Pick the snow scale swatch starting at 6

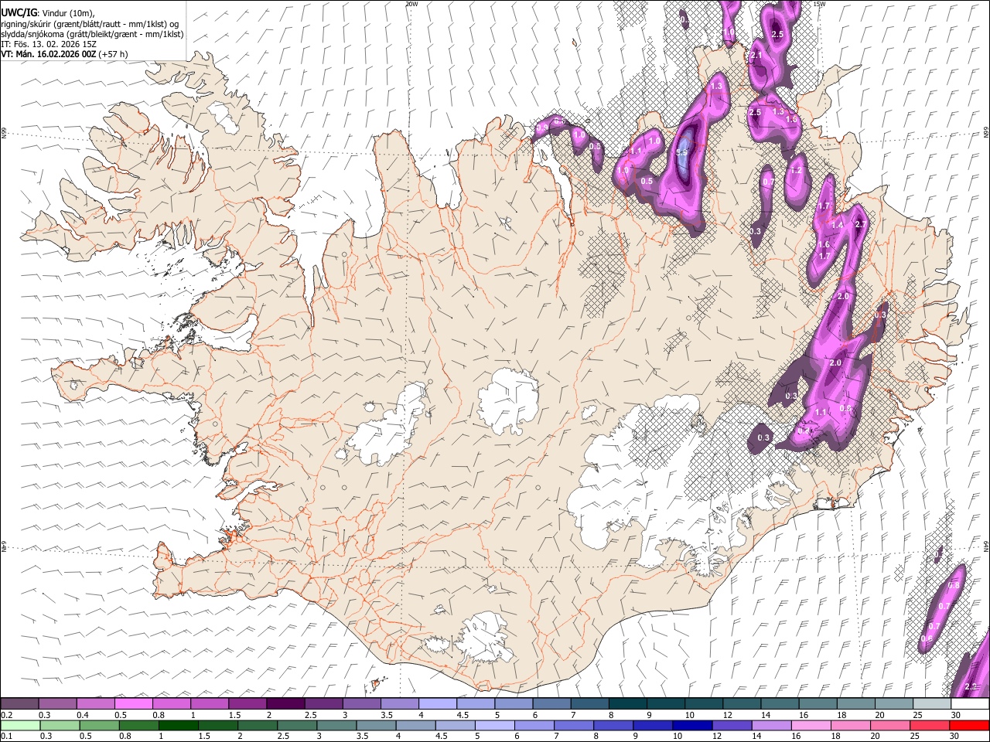point(552,703)
